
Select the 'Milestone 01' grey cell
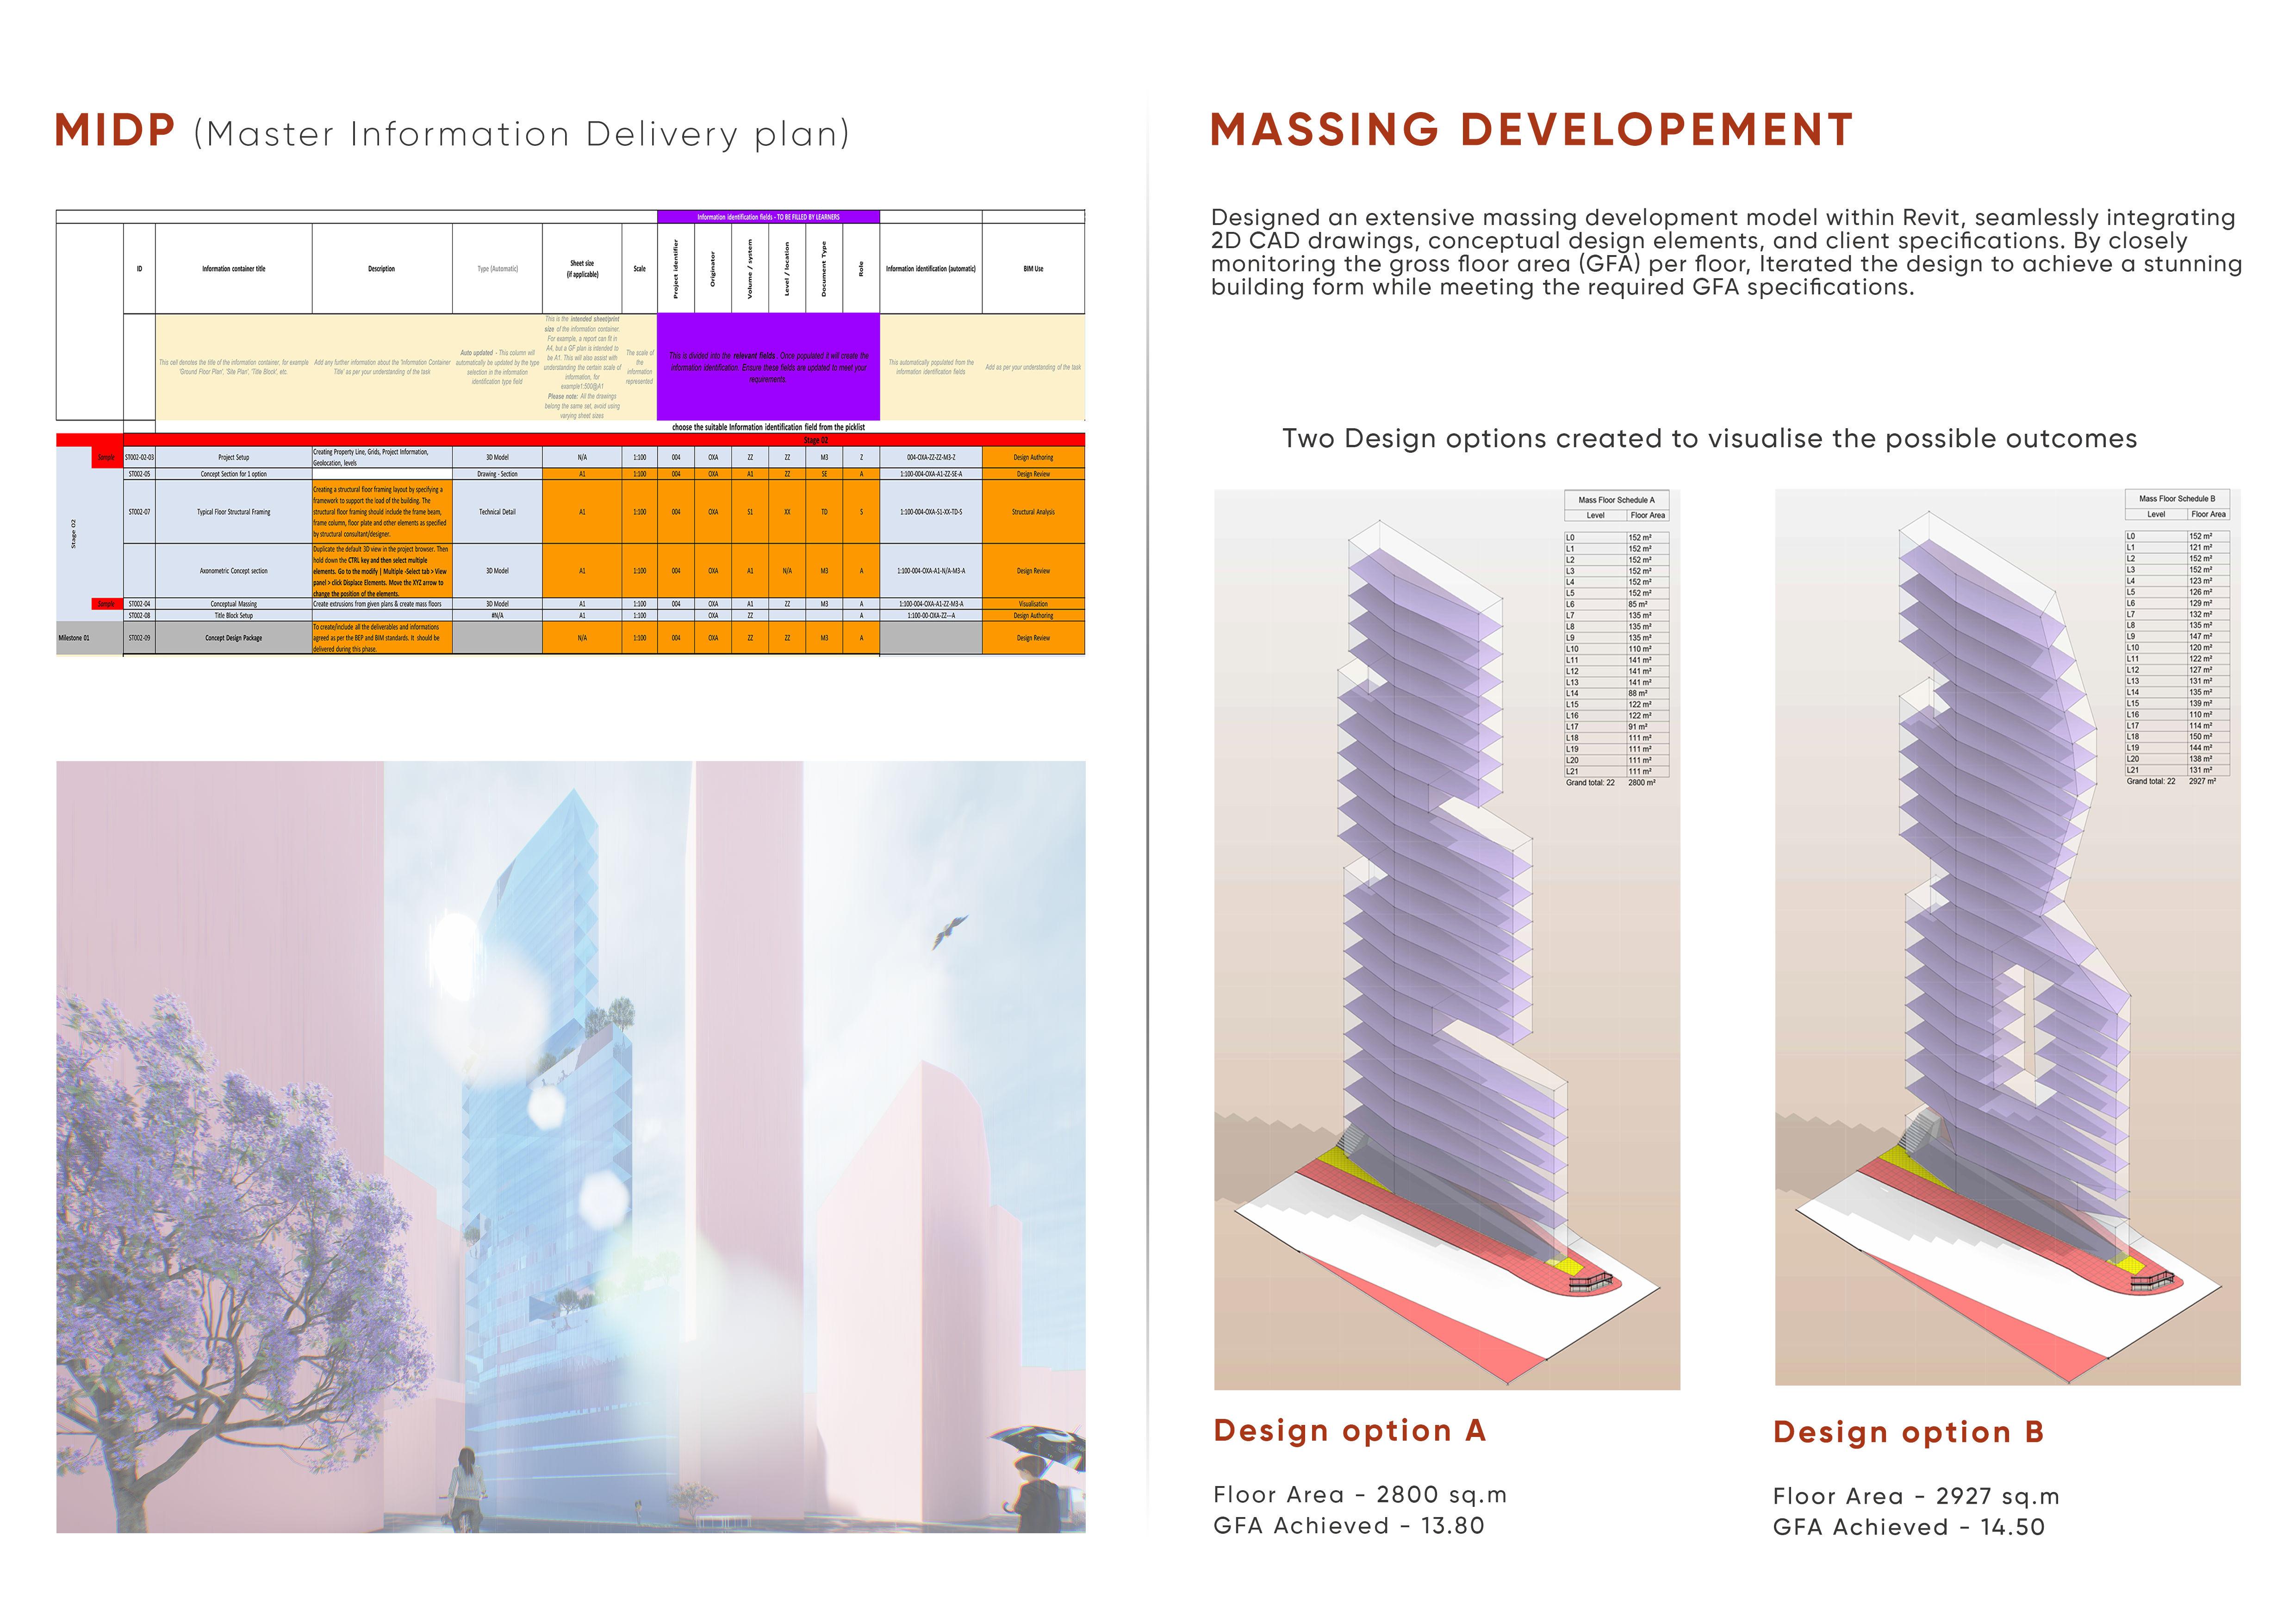pos(74,638)
